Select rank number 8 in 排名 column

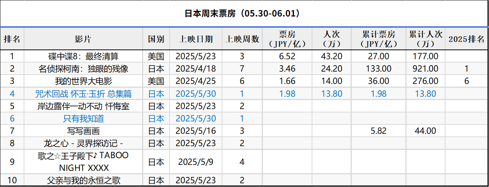click(x=12, y=143)
